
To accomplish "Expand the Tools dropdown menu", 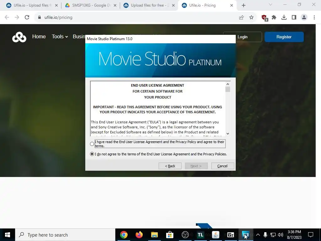I will pos(60,37).
